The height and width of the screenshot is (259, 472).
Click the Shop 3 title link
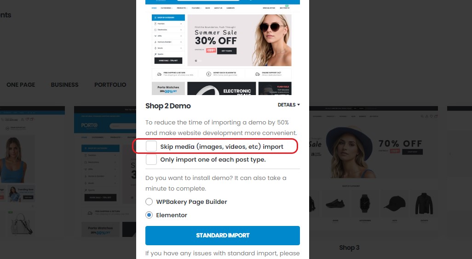pos(349,248)
